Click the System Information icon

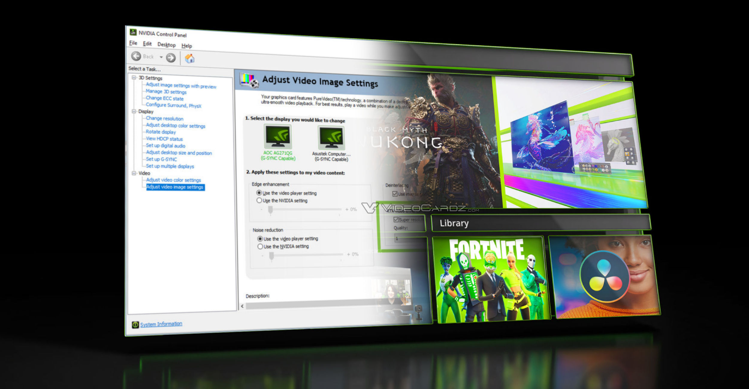click(135, 325)
